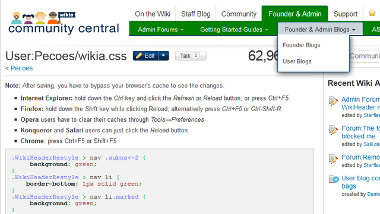This screenshot has height=214, width=380.
Task: Click the 'Konqueror and Safari' instruction line
Action: point(104,130)
